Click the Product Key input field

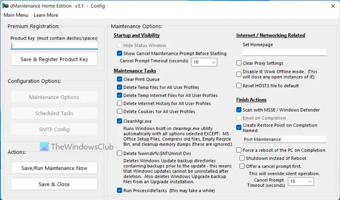[x=54, y=45]
